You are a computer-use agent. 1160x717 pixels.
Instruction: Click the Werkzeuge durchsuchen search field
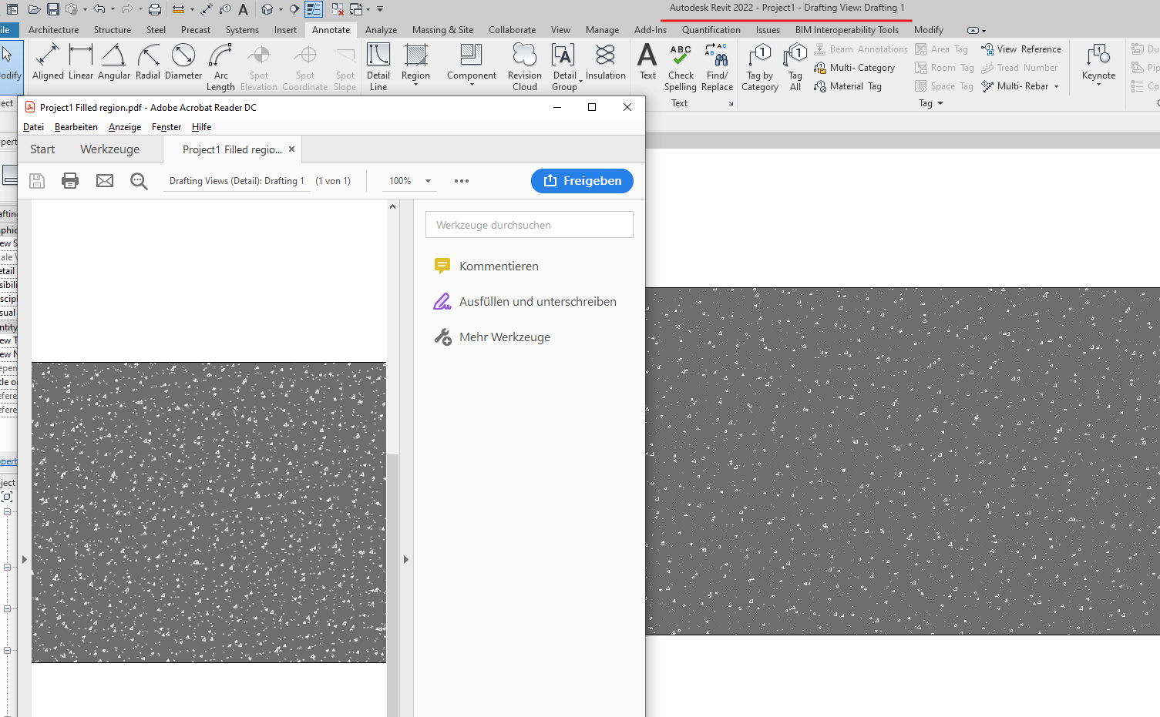(x=529, y=224)
